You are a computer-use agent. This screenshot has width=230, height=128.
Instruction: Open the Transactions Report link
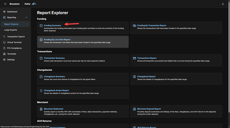[x=147, y=58]
